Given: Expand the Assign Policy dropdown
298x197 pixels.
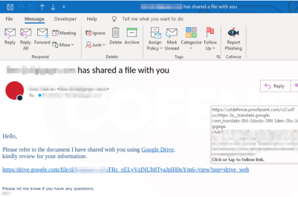Looking at the screenshot, I should point(155,39).
